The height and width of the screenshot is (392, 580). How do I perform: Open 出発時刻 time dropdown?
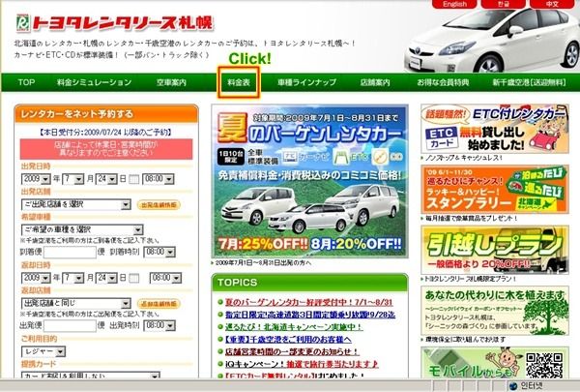[159, 325]
